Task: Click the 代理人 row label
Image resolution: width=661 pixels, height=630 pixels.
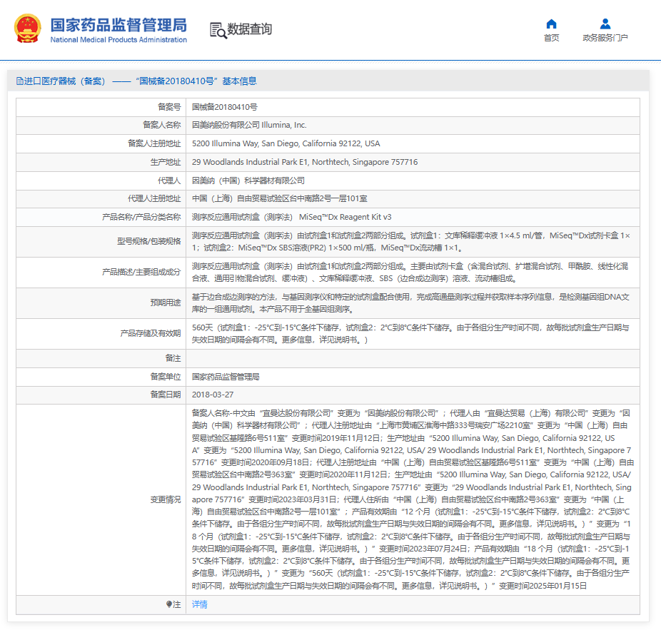Action: coord(169,181)
